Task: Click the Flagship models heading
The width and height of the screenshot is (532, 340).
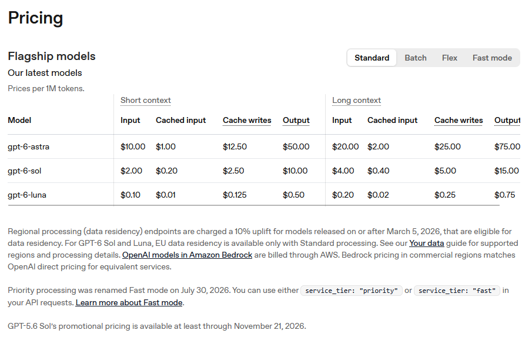Action: (52, 56)
